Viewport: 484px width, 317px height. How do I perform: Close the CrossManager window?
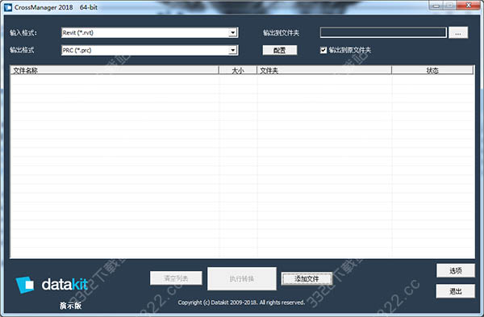[x=468, y=6]
